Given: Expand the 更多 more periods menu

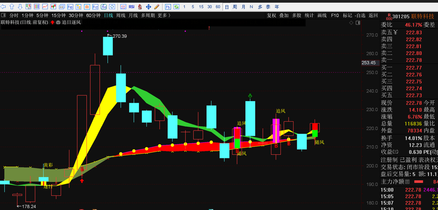Looking at the screenshot, I should (x=164, y=16).
